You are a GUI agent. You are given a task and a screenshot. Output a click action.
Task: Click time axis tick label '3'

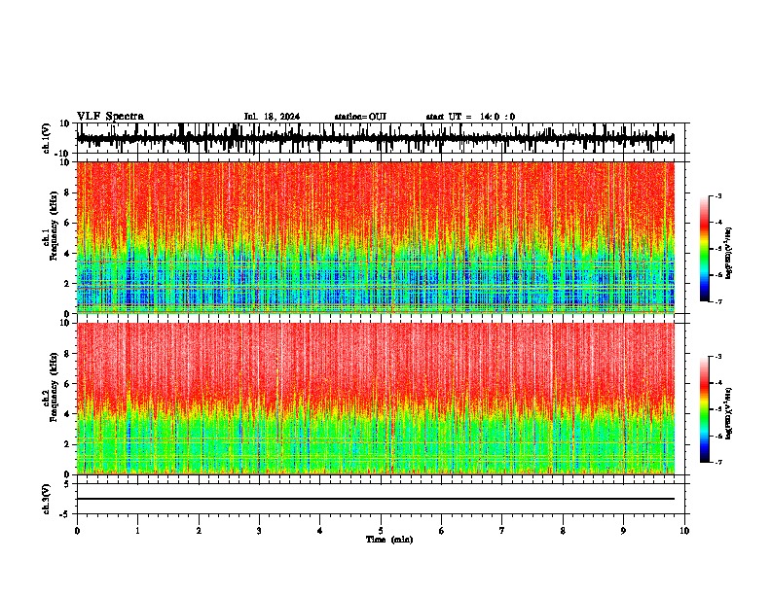tap(259, 531)
